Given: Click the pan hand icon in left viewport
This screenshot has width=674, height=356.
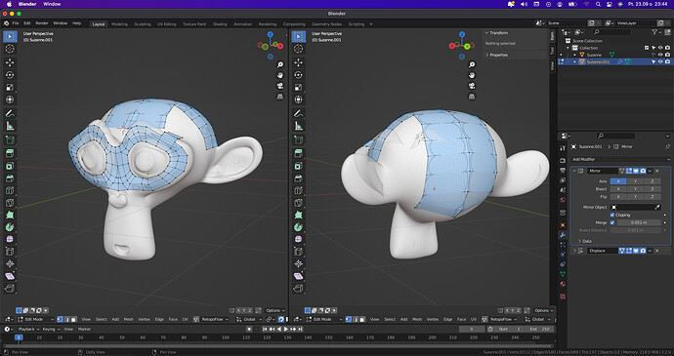Looking at the screenshot, I should coord(280,75).
